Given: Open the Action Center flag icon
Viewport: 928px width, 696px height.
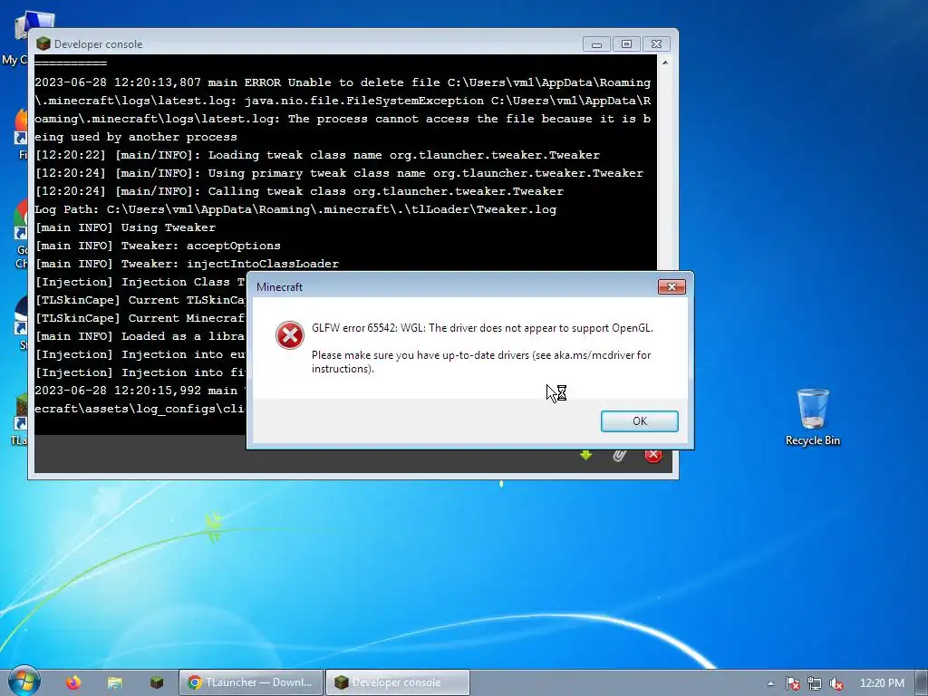Looking at the screenshot, I should point(792,683).
